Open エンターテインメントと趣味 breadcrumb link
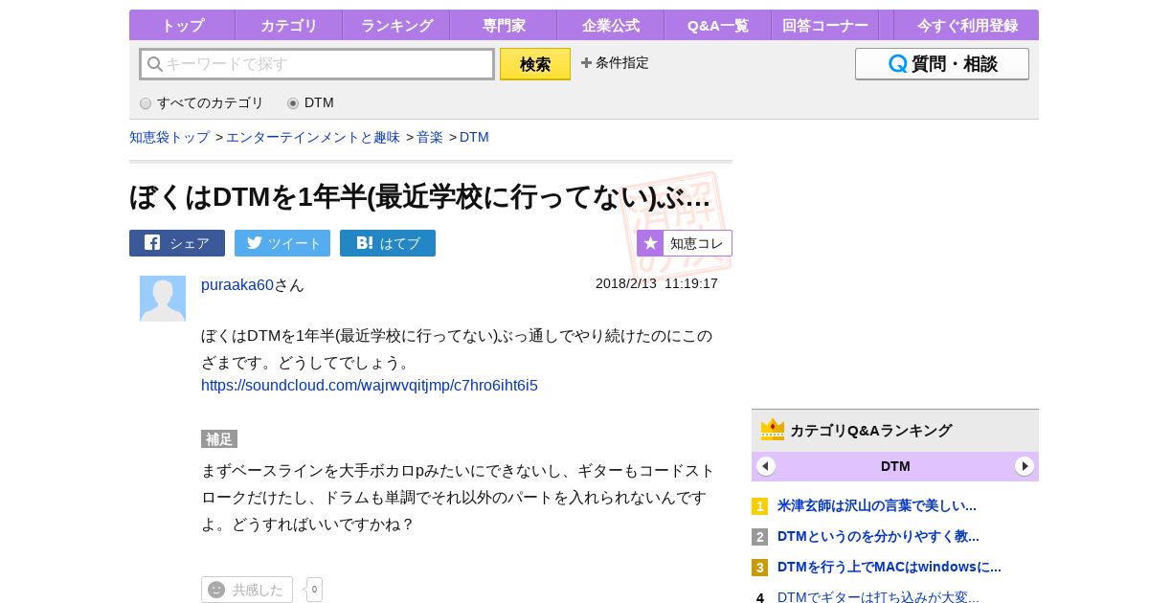 tap(313, 137)
